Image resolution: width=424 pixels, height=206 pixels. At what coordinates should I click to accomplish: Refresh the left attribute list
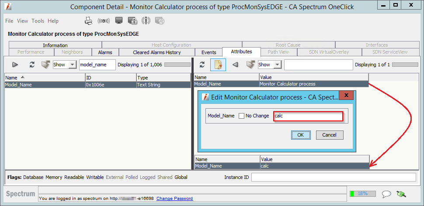coord(32,65)
